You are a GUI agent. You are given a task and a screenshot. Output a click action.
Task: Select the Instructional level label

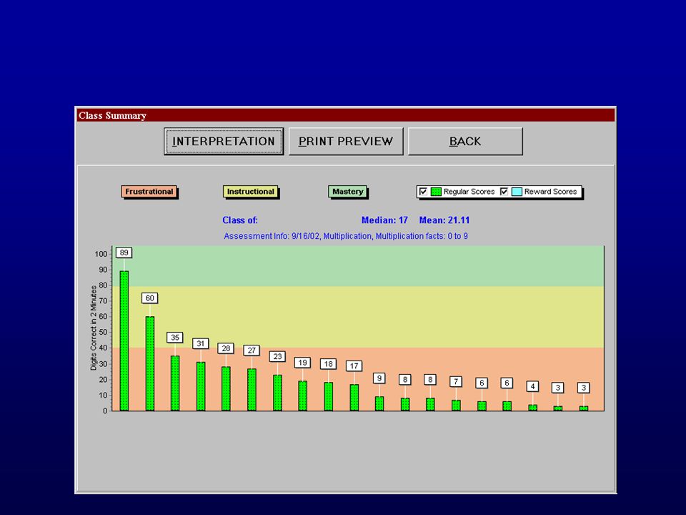coord(251,192)
